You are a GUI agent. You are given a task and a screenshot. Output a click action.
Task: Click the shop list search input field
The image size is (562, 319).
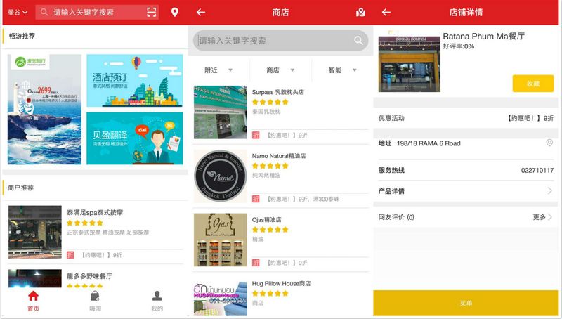280,41
